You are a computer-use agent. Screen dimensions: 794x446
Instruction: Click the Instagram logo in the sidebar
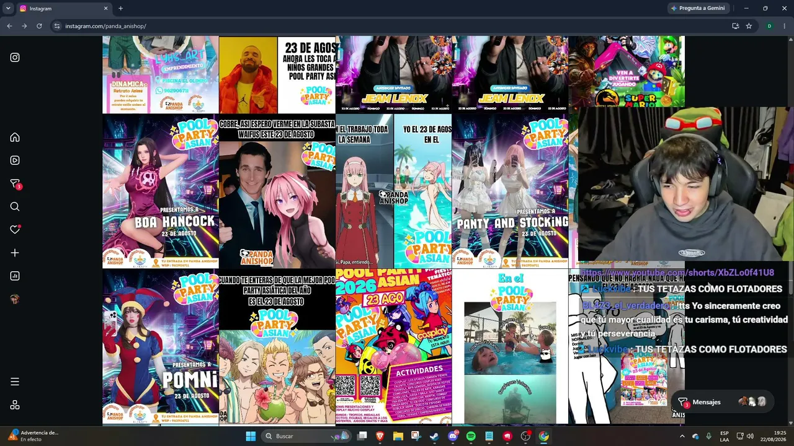click(15, 58)
